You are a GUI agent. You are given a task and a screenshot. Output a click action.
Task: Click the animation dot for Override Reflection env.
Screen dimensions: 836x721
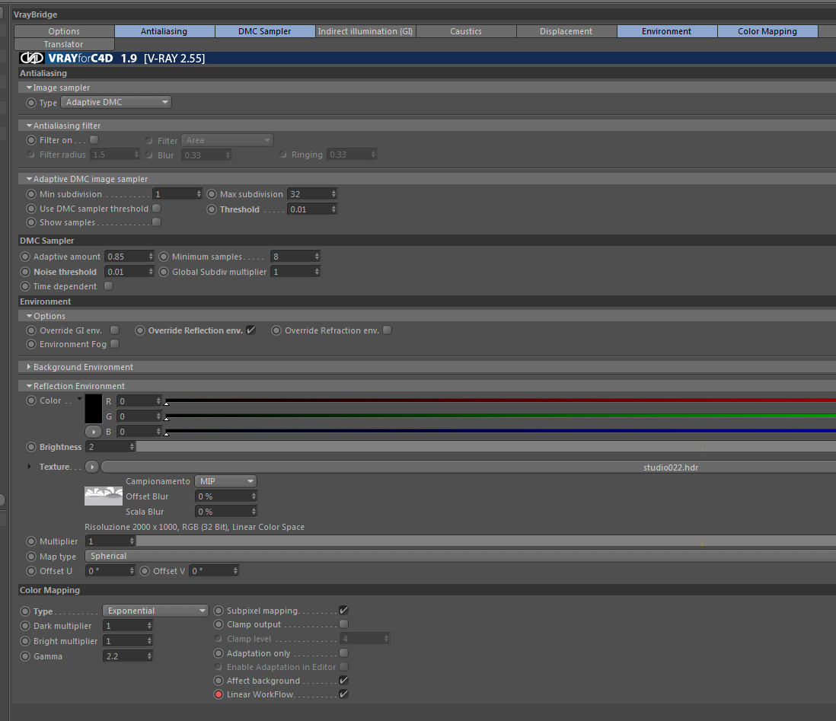click(139, 330)
